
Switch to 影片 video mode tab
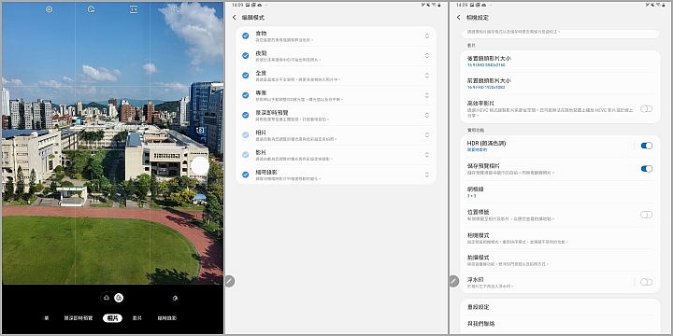pos(137,318)
